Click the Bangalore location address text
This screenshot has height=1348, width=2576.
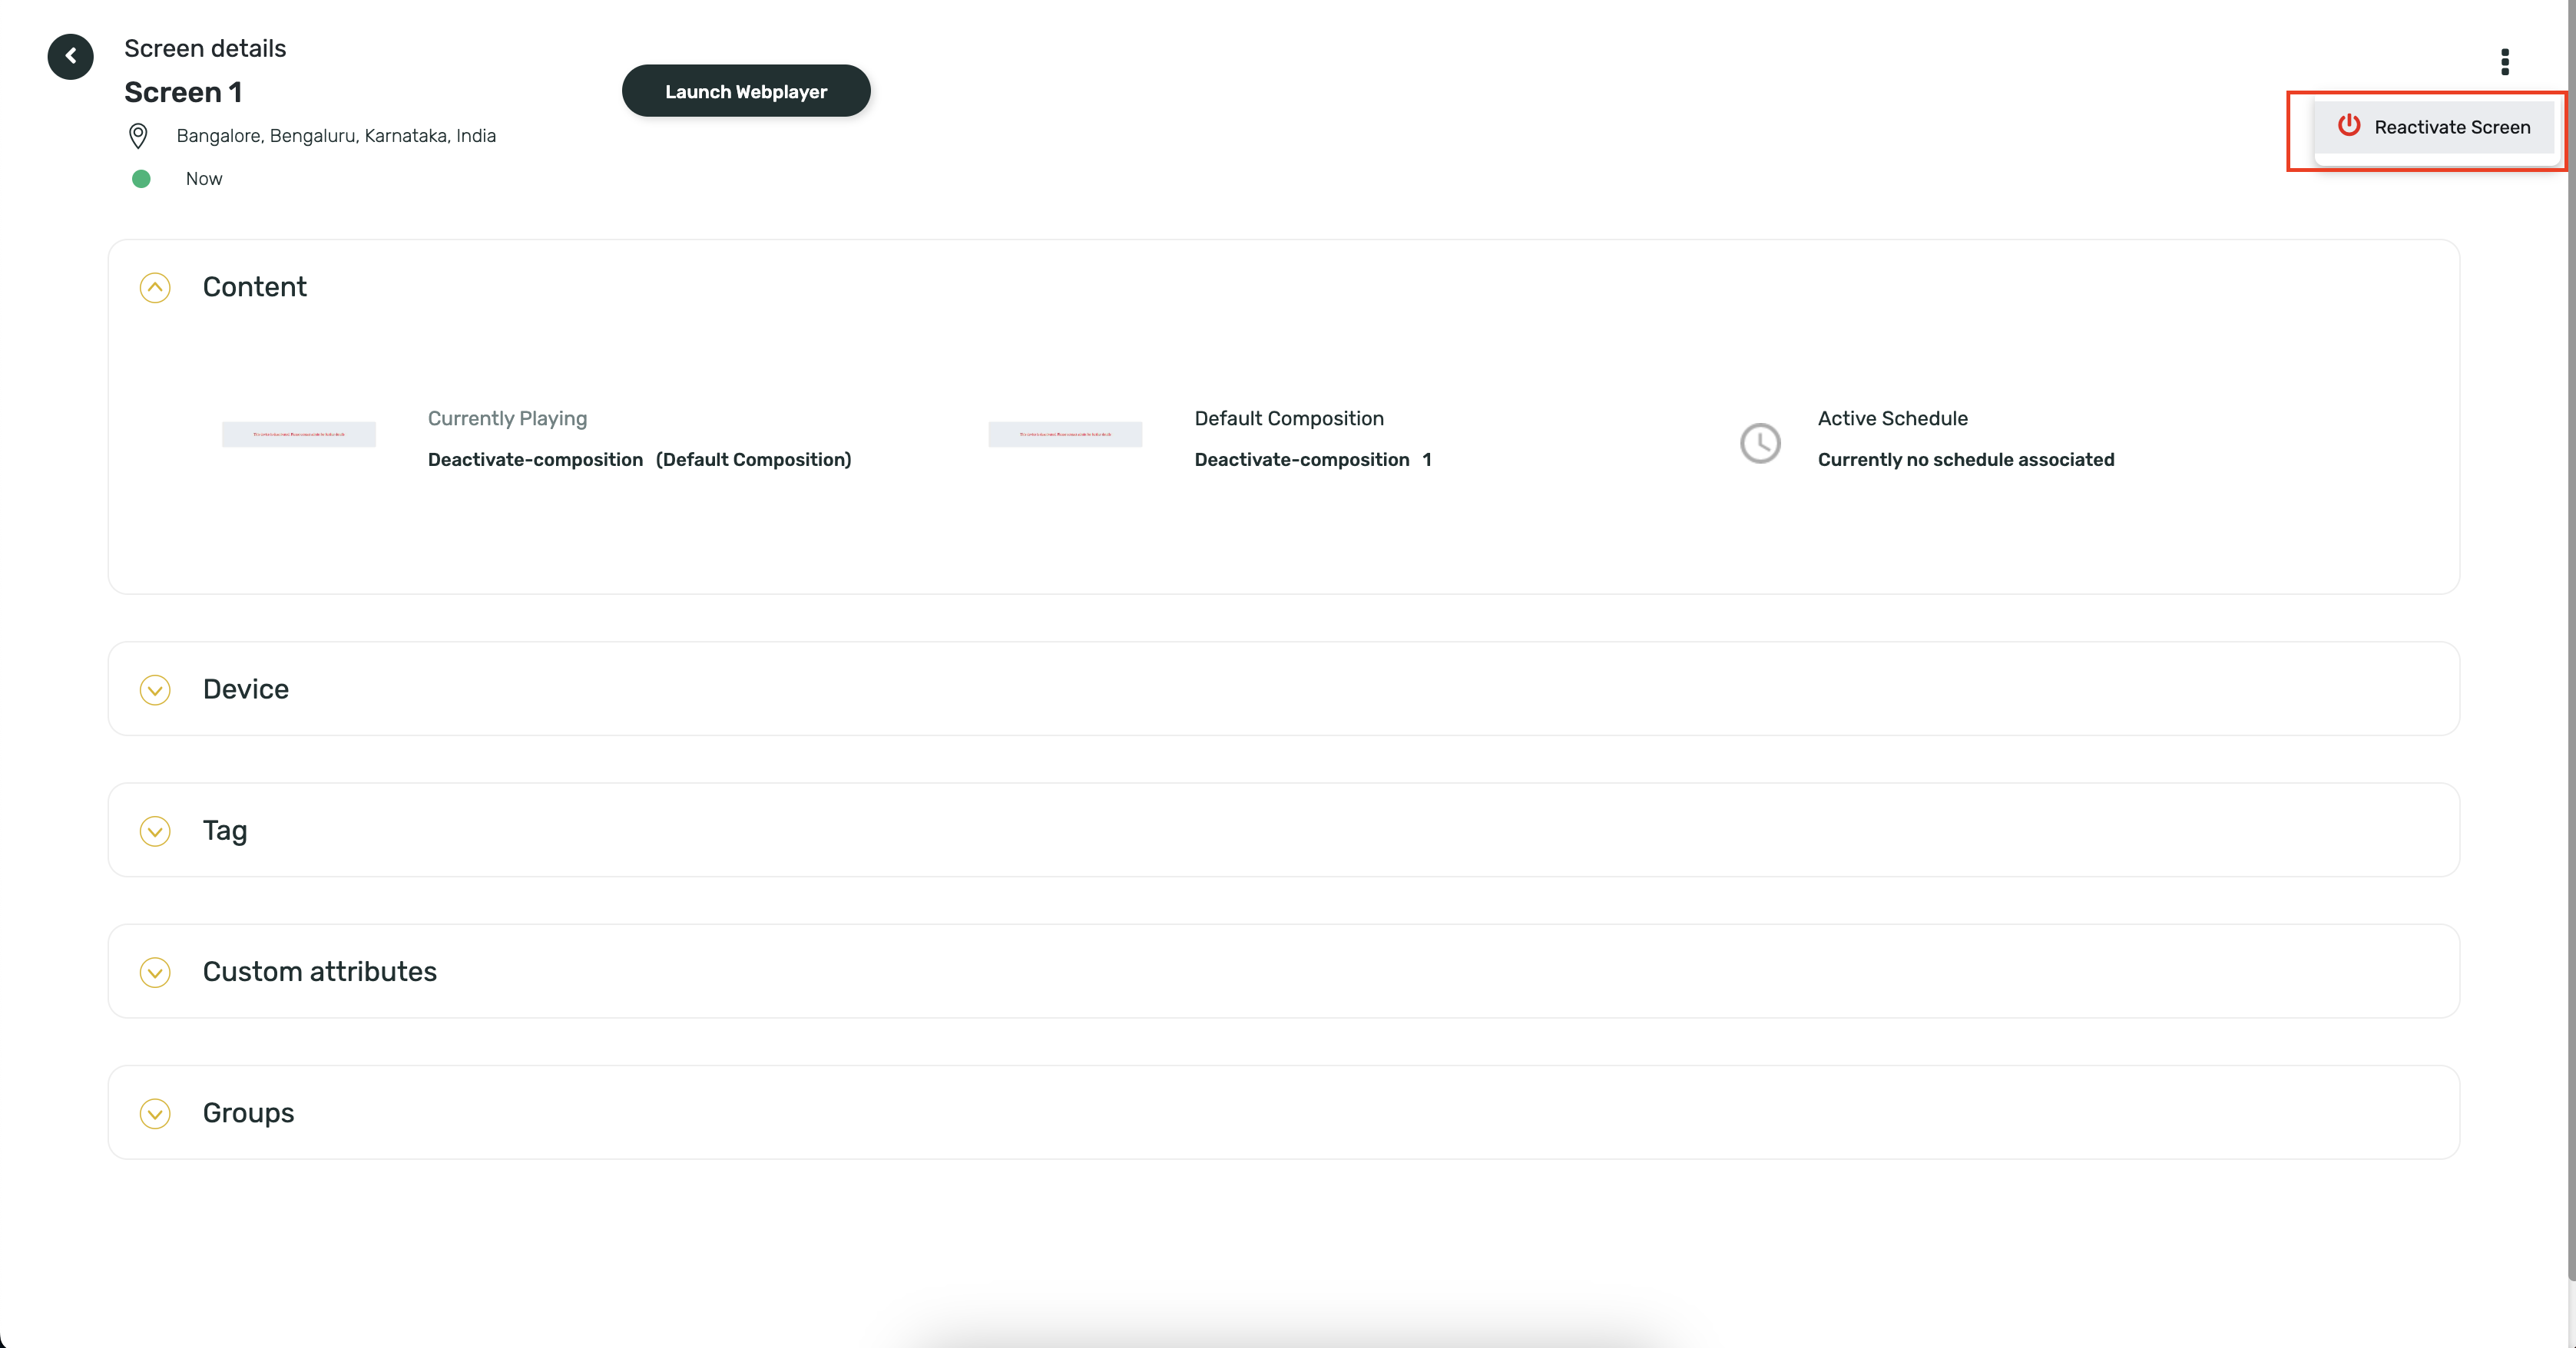[x=336, y=136]
